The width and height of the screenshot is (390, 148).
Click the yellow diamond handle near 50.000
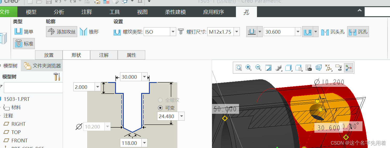pyautogui.click(x=225, y=118)
